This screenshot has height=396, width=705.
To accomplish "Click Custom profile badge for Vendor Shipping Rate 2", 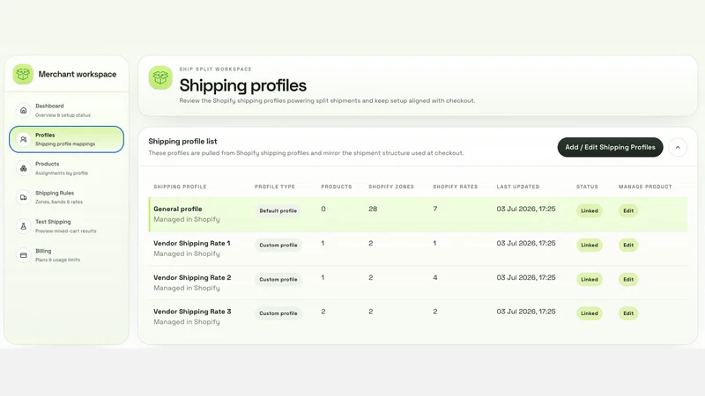I will [278, 279].
